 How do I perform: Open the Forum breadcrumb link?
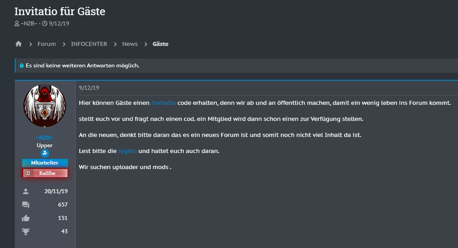pyautogui.click(x=47, y=44)
